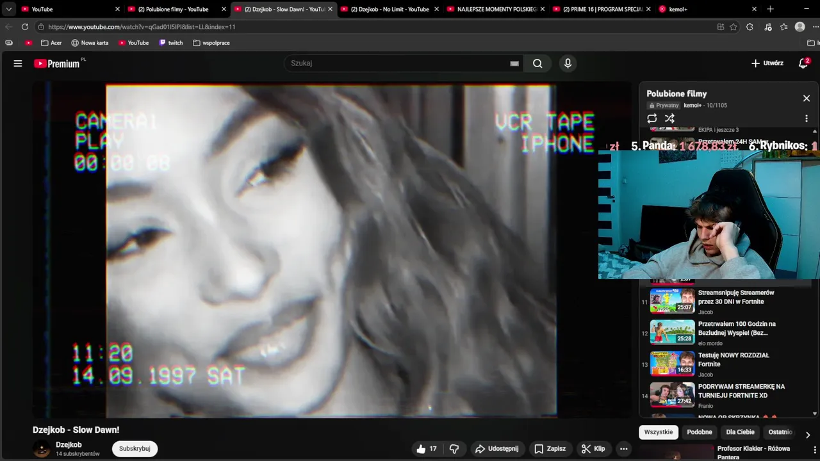The width and height of the screenshot is (820, 461).
Task: Select the Wszystkie filter chip
Action: pos(659,432)
